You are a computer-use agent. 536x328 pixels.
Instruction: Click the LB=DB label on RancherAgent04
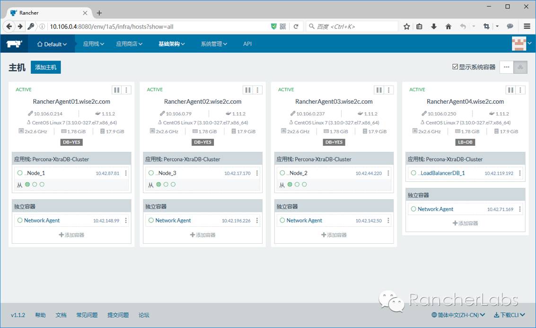(x=465, y=142)
